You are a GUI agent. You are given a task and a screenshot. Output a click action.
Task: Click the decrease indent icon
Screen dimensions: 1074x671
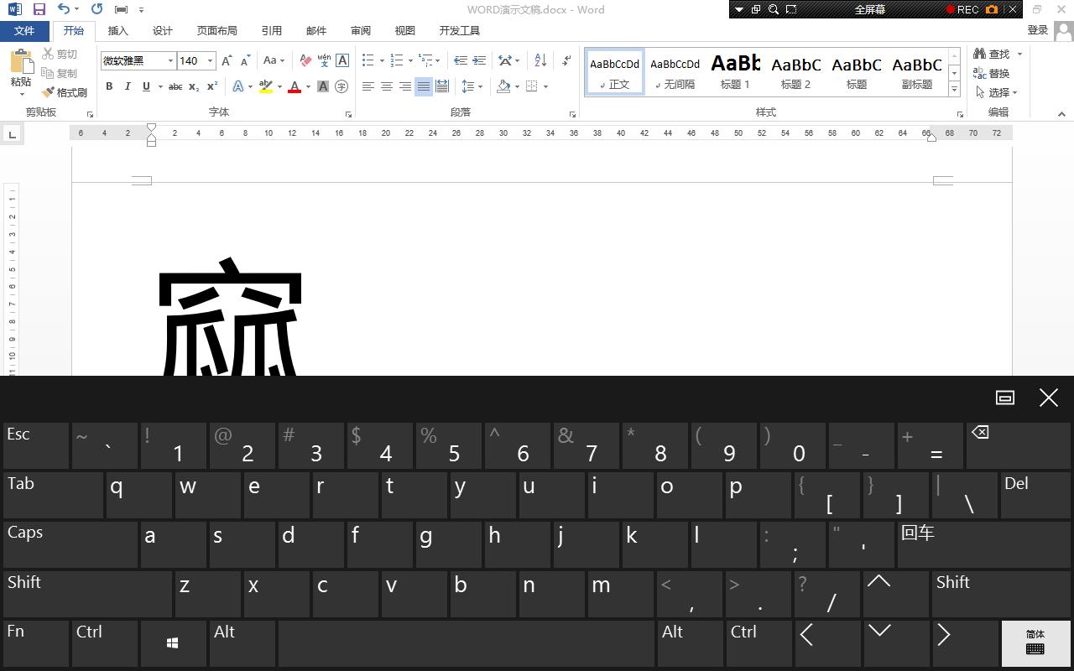[x=461, y=60]
